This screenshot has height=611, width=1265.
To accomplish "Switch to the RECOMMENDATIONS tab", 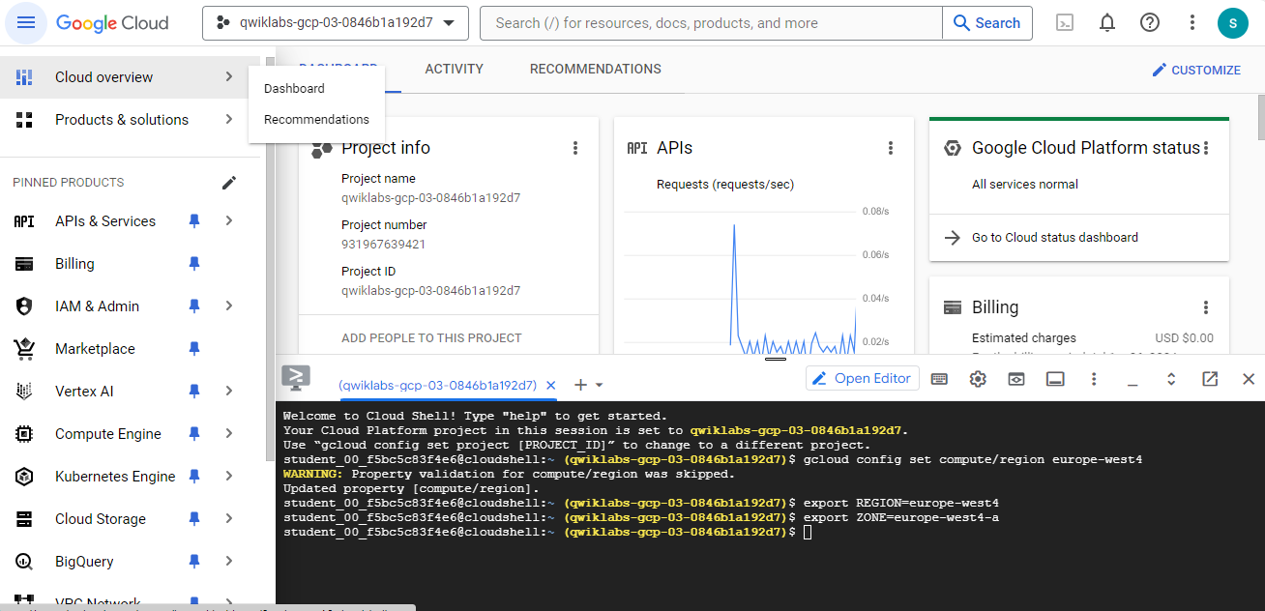I will pos(596,70).
